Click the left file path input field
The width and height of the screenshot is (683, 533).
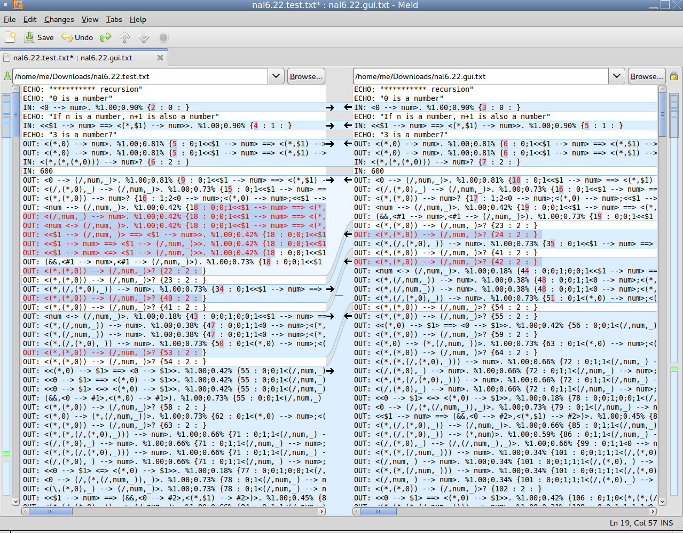click(141, 76)
